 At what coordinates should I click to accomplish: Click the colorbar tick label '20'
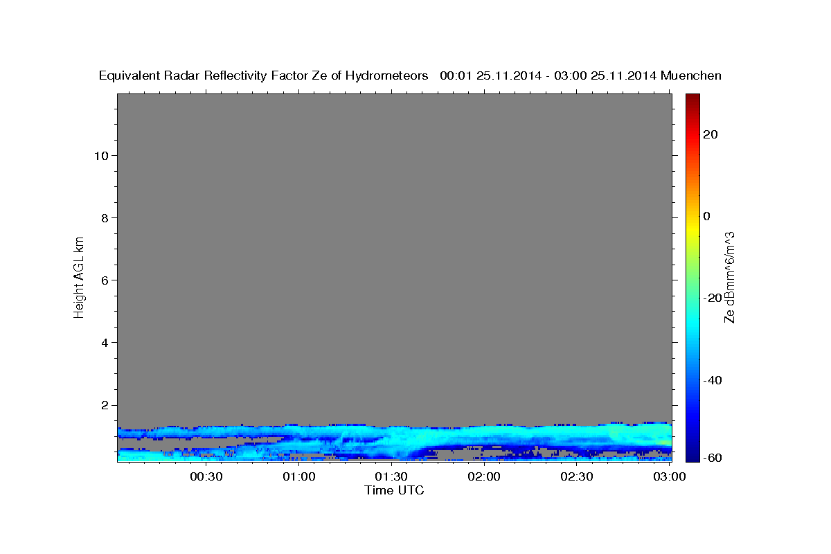710,134
